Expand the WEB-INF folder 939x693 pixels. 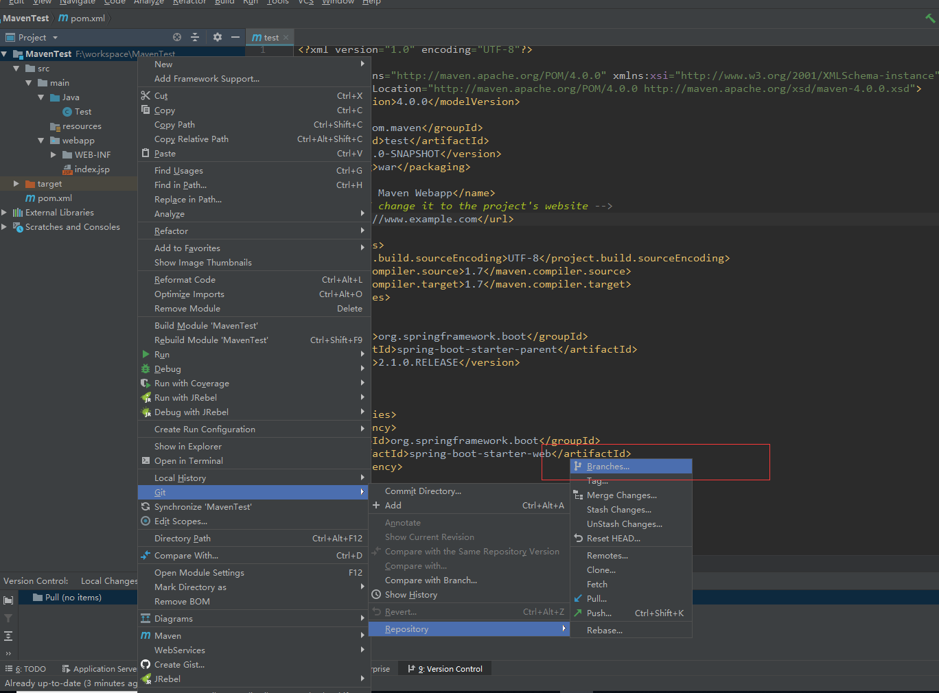54,155
